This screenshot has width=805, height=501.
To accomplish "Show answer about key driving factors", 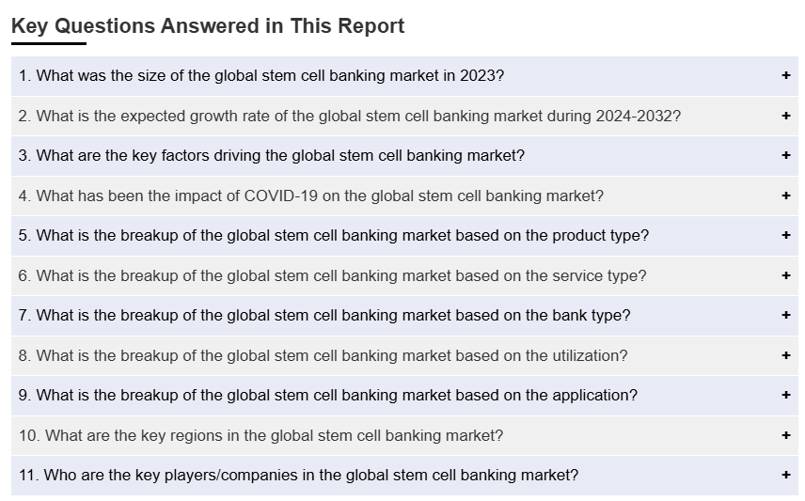I will point(271,155).
